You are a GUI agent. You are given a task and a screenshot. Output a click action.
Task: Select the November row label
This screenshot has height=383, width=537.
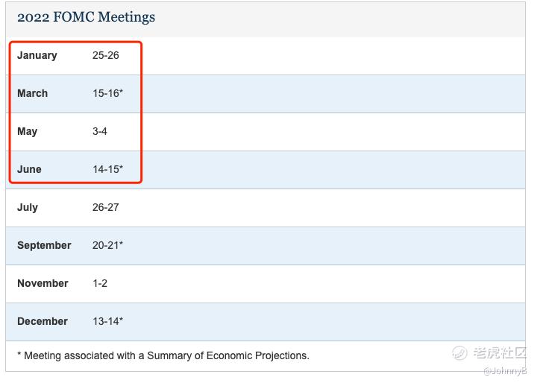pos(43,283)
